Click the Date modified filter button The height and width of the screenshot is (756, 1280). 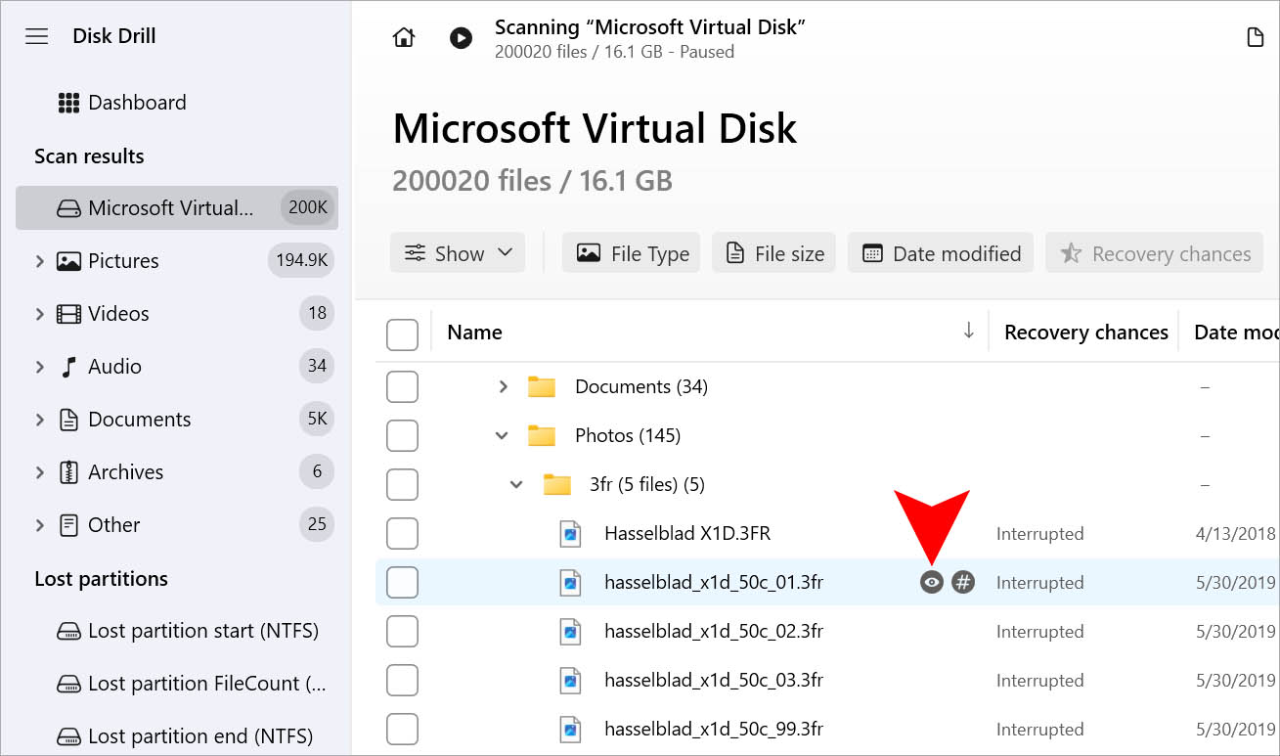[940, 252]
